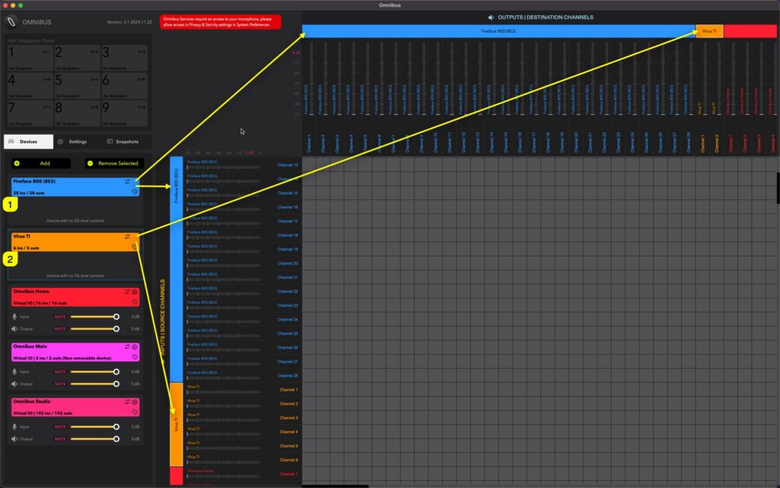The image size is (780, 488).
Task: Click the gear icon on the Omnibus Home card
Action: (134, 292)
